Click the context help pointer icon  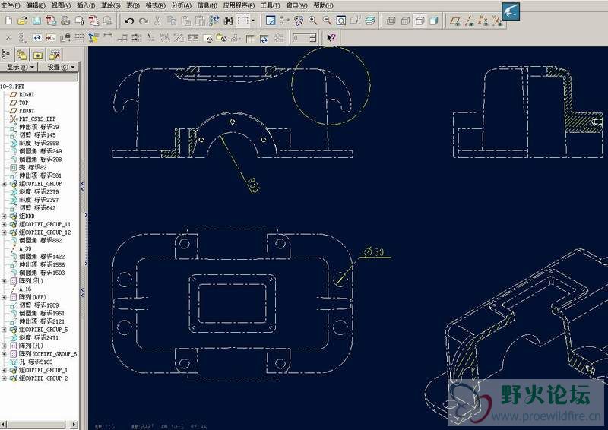point(331,38)
